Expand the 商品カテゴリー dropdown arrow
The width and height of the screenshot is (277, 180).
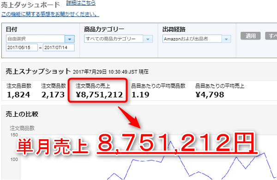(x=148, y=39)
